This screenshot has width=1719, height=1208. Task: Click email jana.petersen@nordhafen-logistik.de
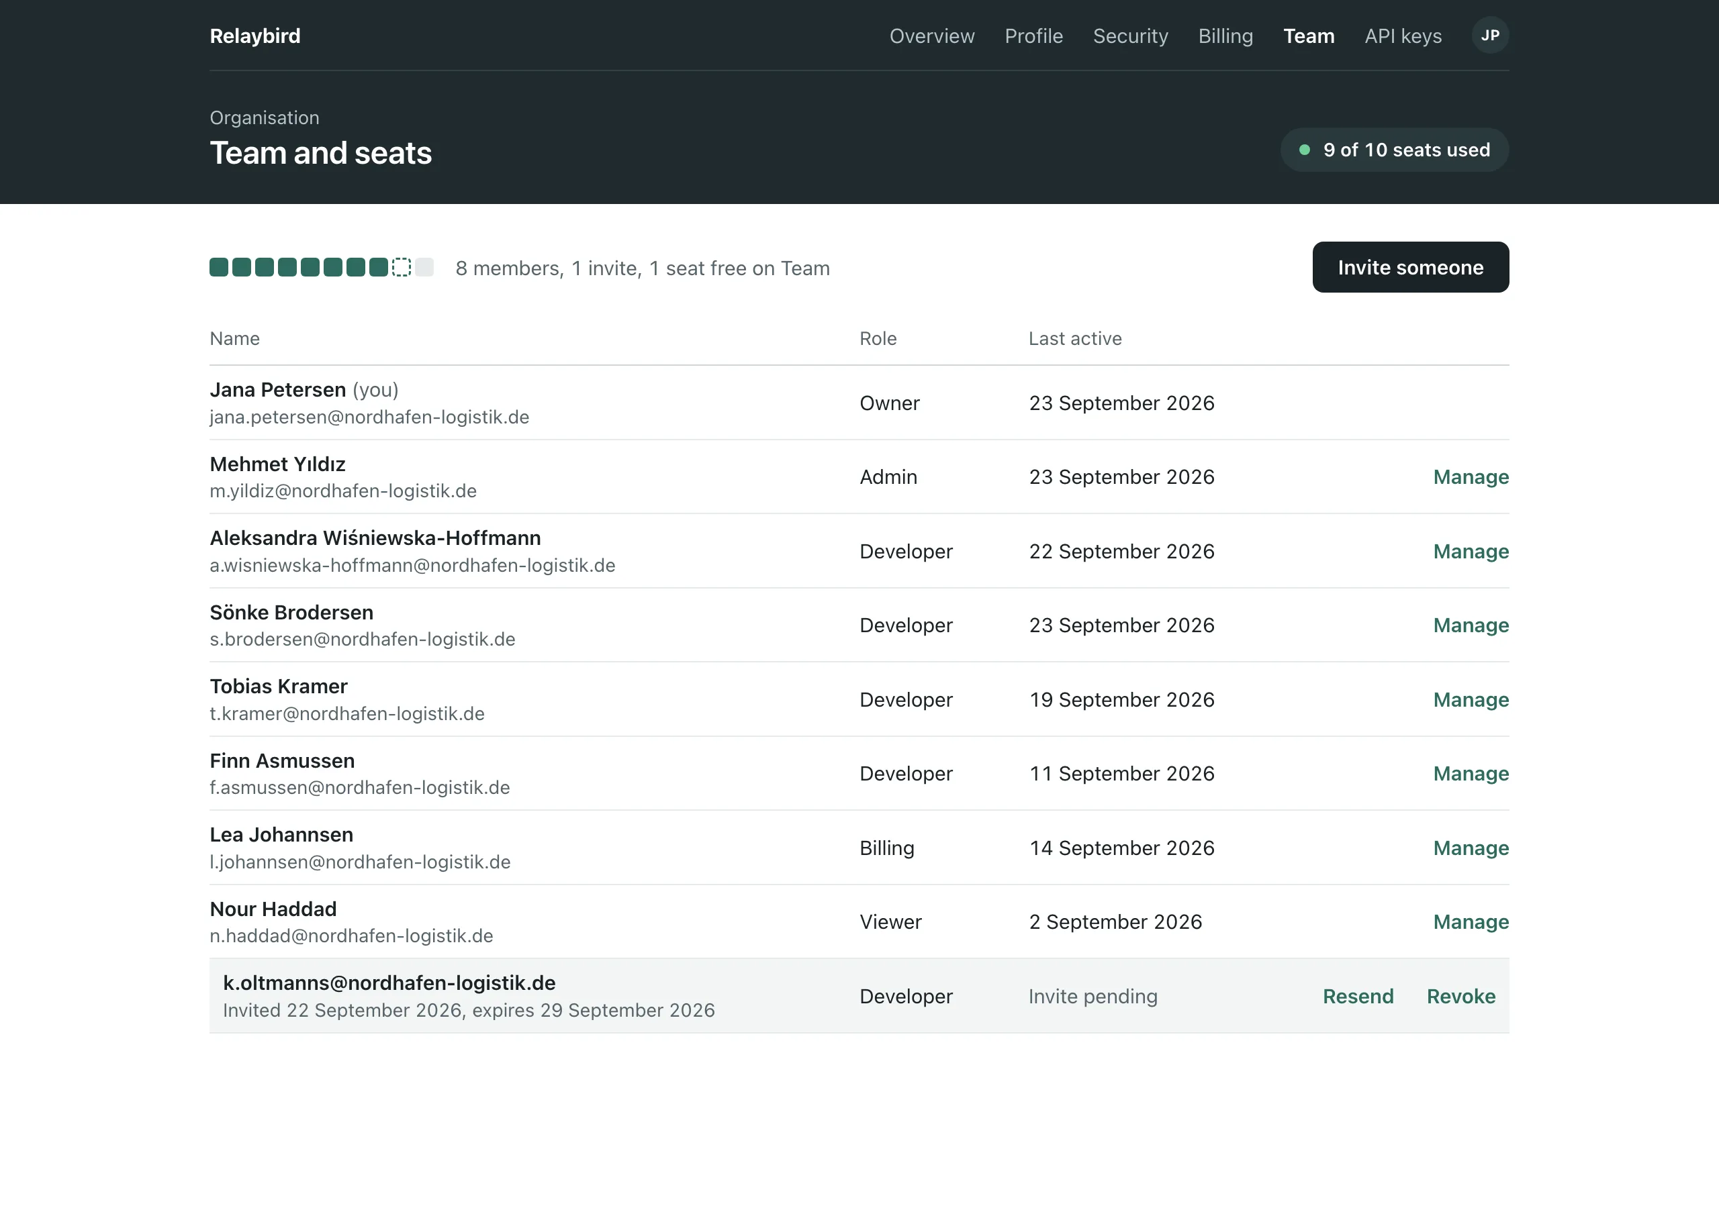[x=369, y=417]
